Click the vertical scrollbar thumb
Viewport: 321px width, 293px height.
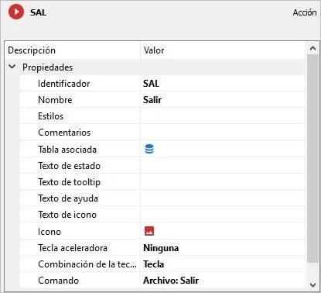313,159
